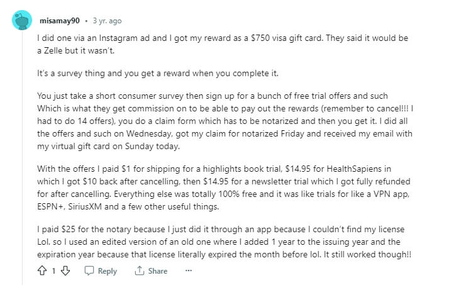The height and width of the screenshot is (285, 466).
Task: Click the 'ESPN+' text in the comment
Action: click(x=50, y=206)
